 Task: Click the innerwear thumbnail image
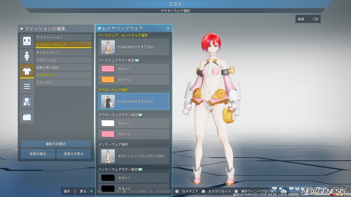pos(108,156)
